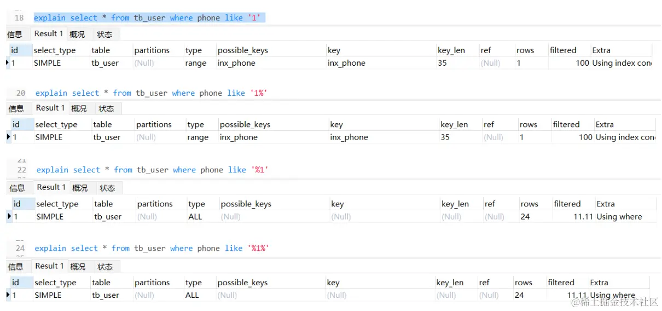662x311 pixels.
Task: Select row pointer arrow in line 20 result
Action: pyautogui.click(x=9, y=137)
